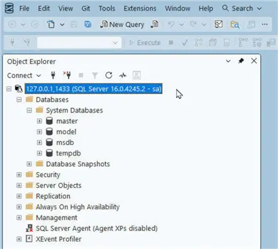This screenshot has width=278, height=249.
Task: Select SQL Server Agent (Agent XPs disabled)
Action: 97,228
